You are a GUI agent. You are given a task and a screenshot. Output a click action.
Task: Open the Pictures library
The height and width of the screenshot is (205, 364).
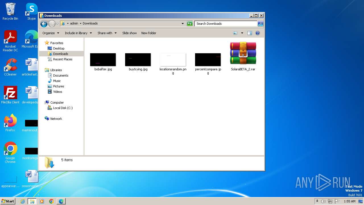tap(59, 86)
